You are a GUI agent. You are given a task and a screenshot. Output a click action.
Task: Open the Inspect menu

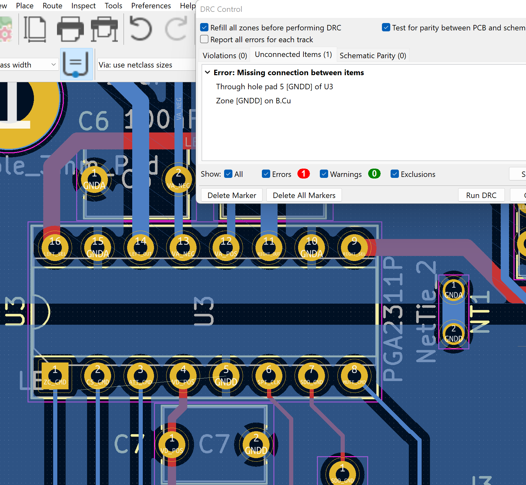tap(83, 6)
